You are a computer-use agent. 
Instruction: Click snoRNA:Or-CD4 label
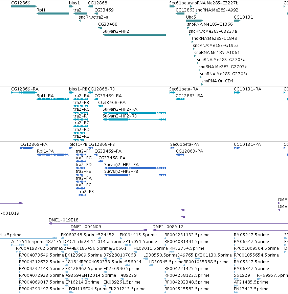(x=217, y=81)
